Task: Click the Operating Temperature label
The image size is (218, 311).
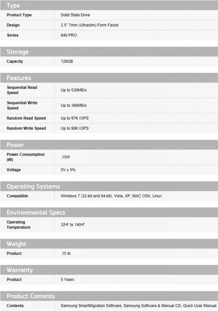Action: [18, 225]
